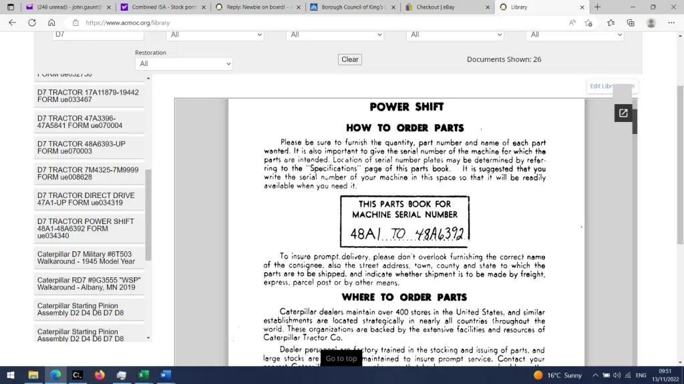The image size is (684, 384).
Task: Open volume control in system tray
Action: (617, 375)
